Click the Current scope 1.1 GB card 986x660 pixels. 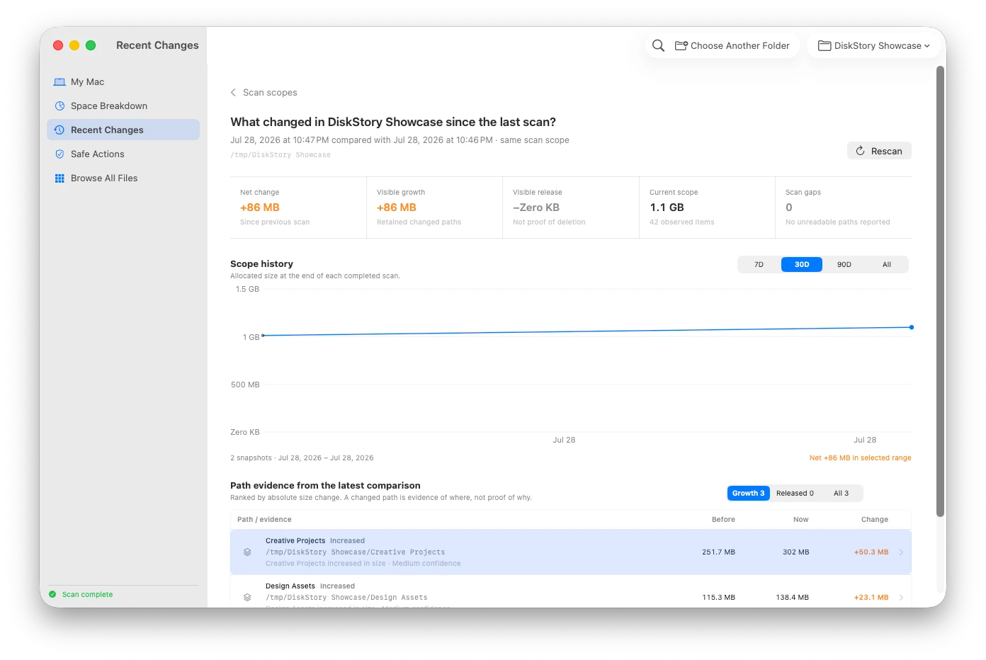(707, 207)
